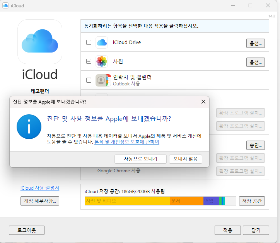Open 옵션 for 사진
The image size is (280, 243).
(256, 62)
